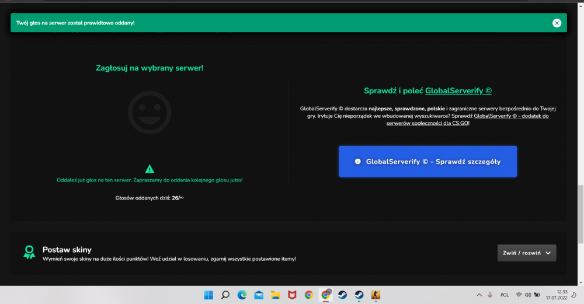
Task: Show hidden system tray icons
Action: [x=479, y=295]
